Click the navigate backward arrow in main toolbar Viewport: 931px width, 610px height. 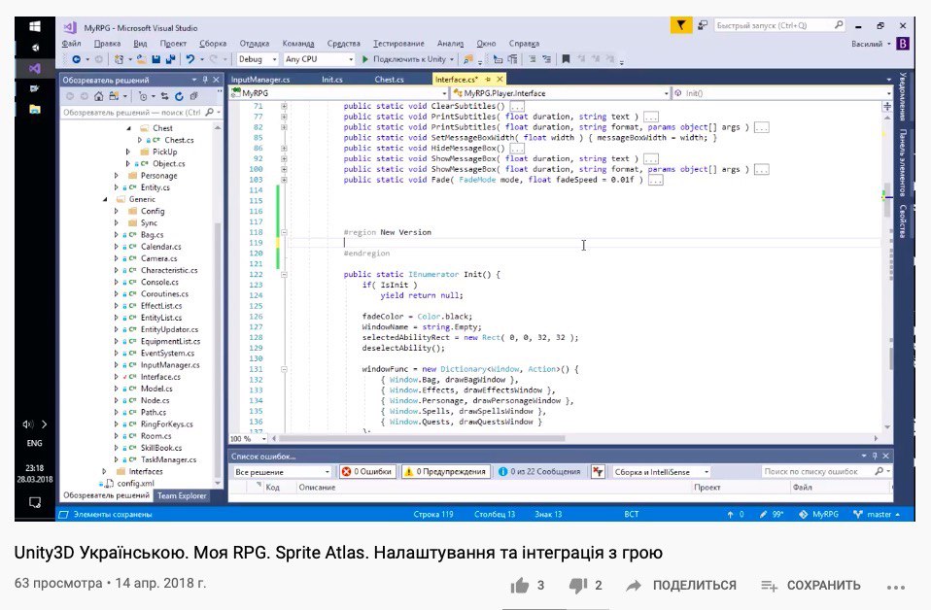coord(76,59)
